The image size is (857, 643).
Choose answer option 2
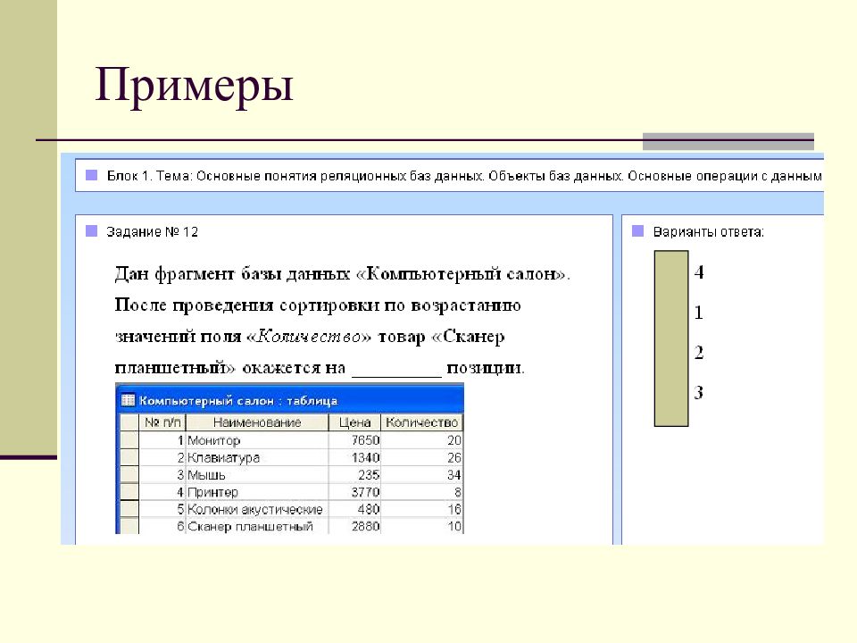tap(699, 352)
